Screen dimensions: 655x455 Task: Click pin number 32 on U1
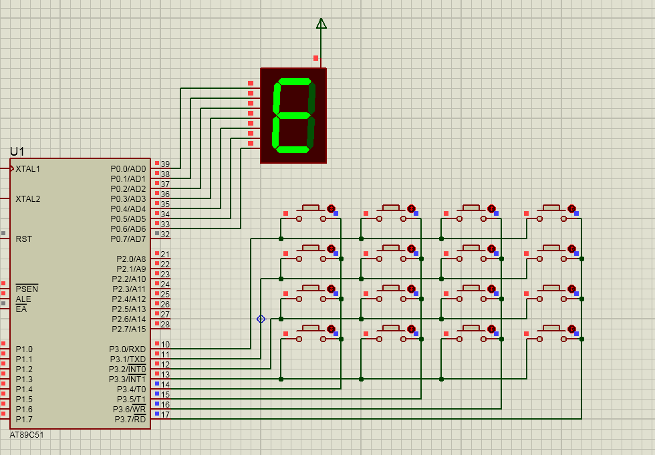pos(166,234)
